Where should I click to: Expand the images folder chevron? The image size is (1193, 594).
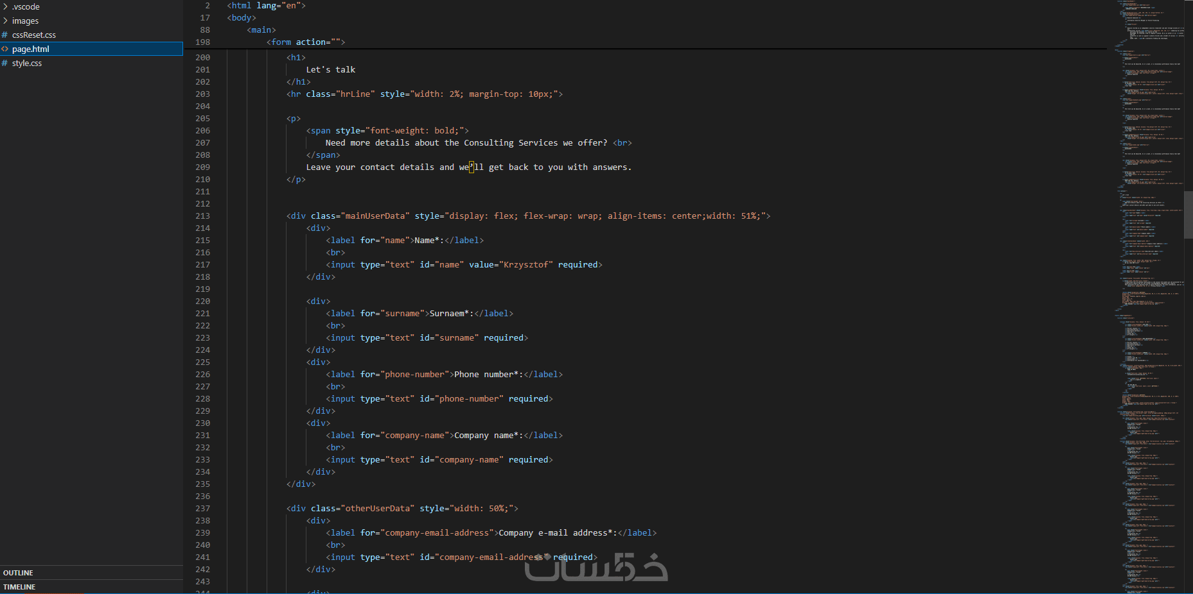coord(5,21)
